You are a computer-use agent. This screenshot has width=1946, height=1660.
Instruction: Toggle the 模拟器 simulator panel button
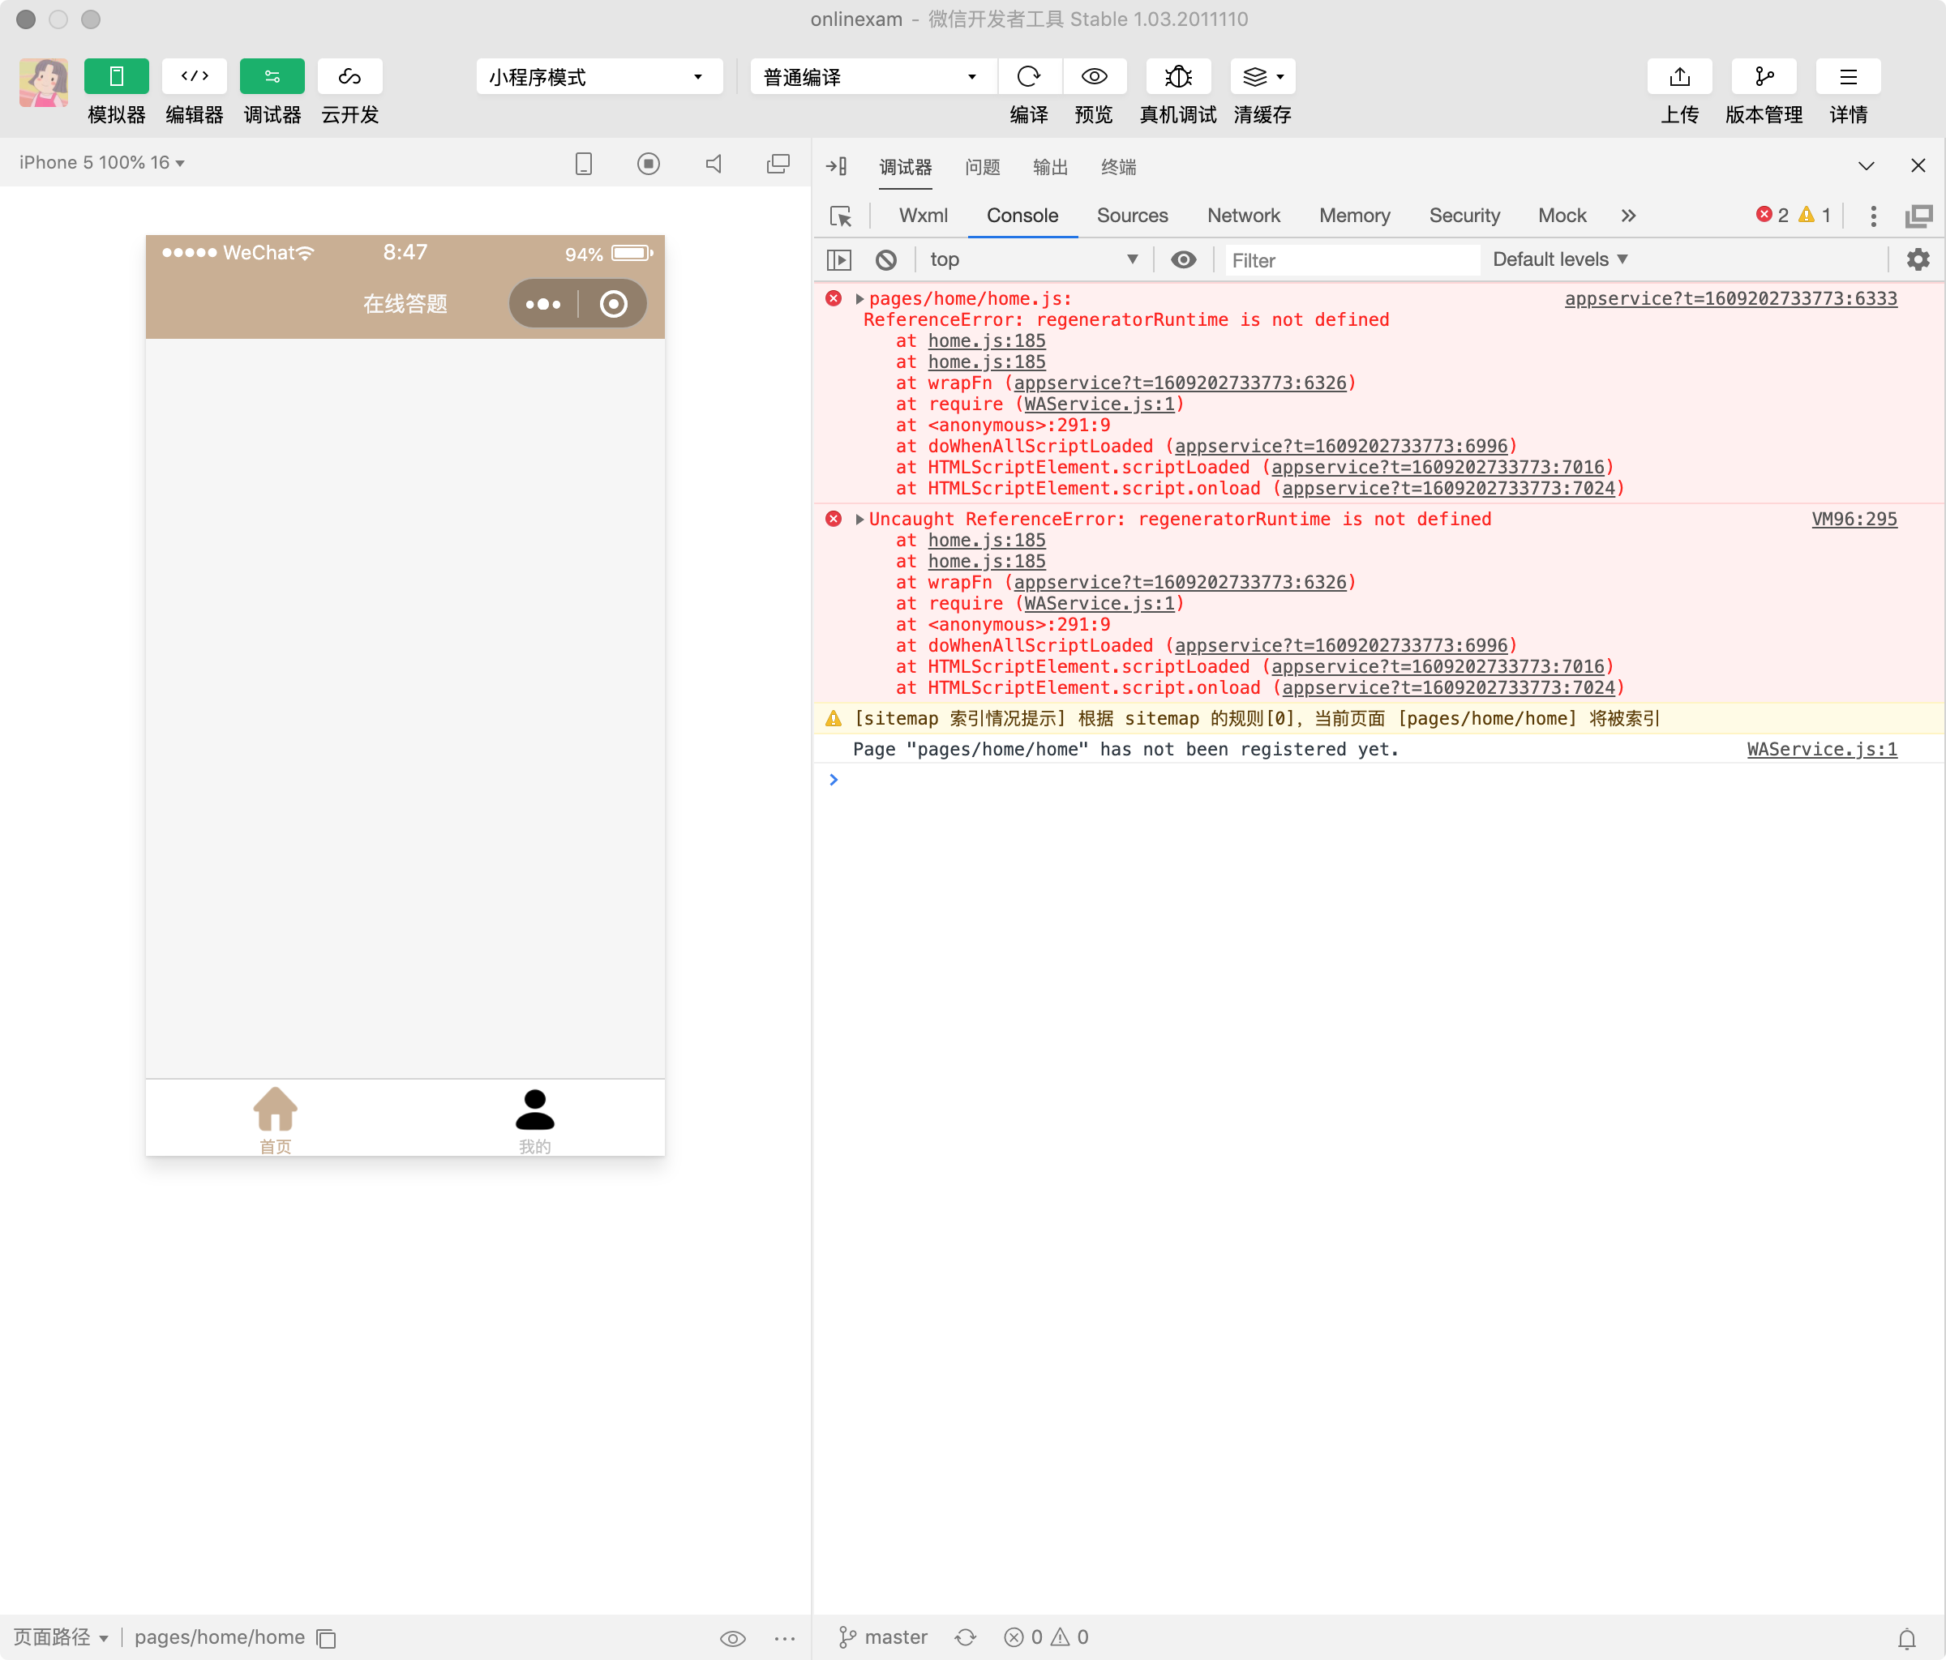click(117, 76)
